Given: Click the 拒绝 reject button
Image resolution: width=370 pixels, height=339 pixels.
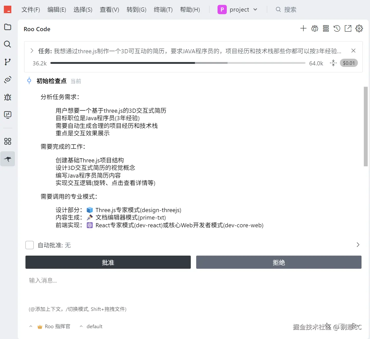Looking at the screenshot, I should point(279,262).
